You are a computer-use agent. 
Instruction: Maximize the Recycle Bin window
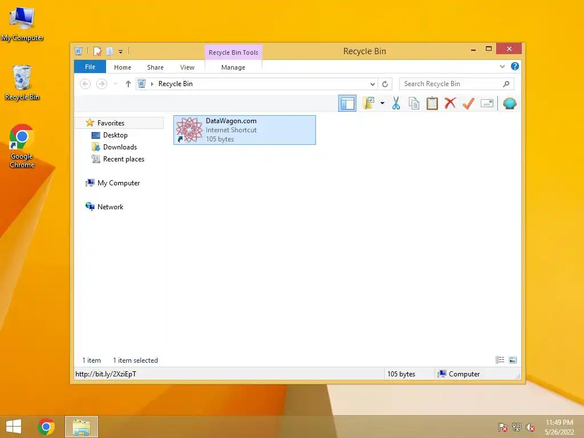click(x=489, y=49)
